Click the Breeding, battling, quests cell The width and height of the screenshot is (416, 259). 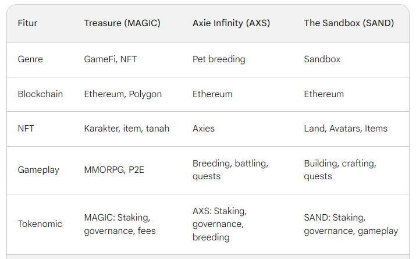(230, 170)
